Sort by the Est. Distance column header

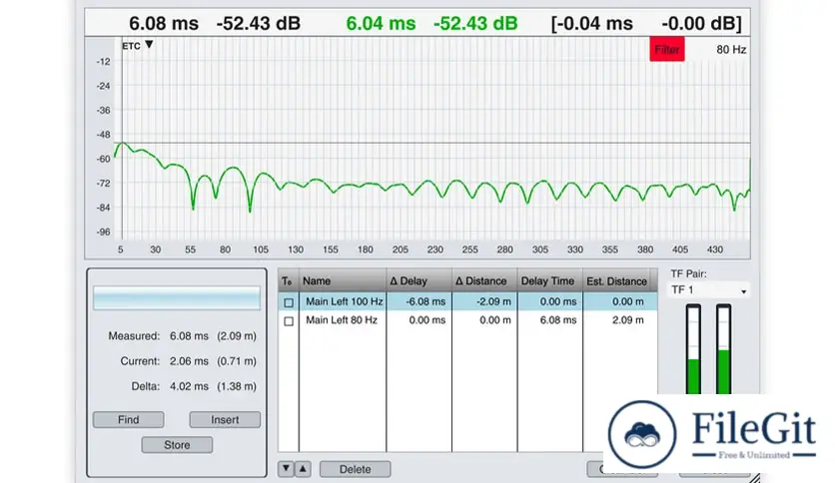point(616,280)
